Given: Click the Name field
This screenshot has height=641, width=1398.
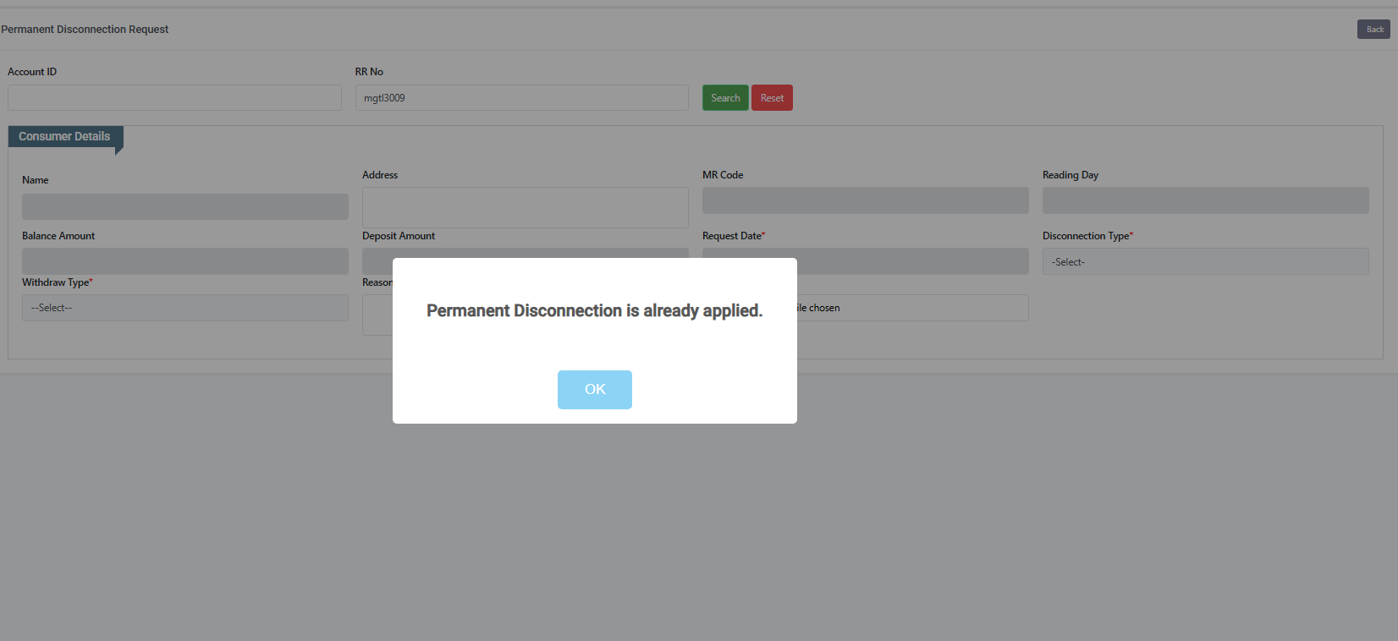Looking at the screenshot, I should pyautogui.click(x=185, y=206).
